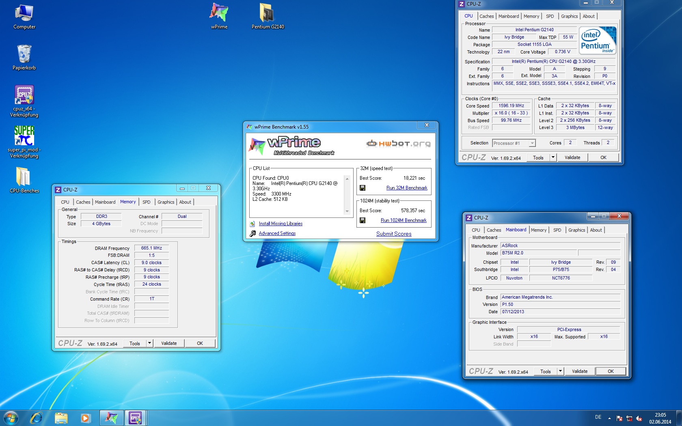
Task: Click Tools button in Mainboard CPU-Z window
Action: (x=546, y=371)
